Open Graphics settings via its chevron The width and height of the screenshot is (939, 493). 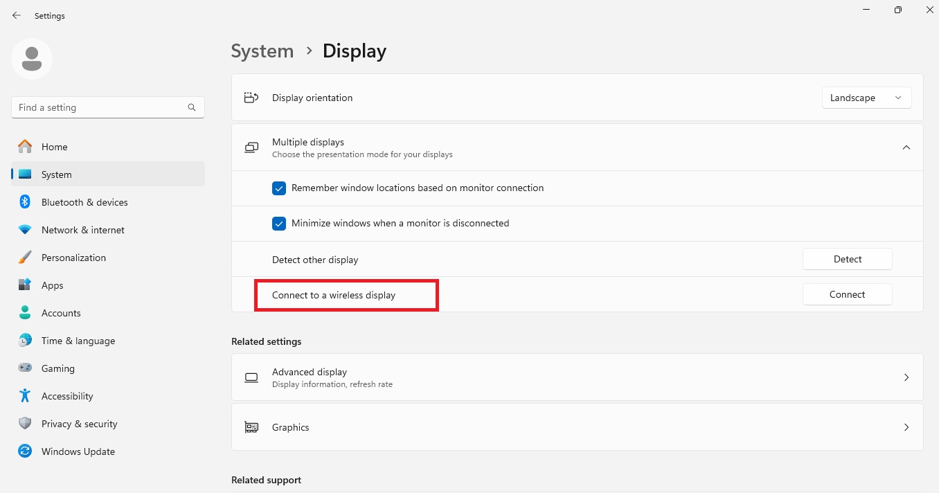tap(906, 427)
